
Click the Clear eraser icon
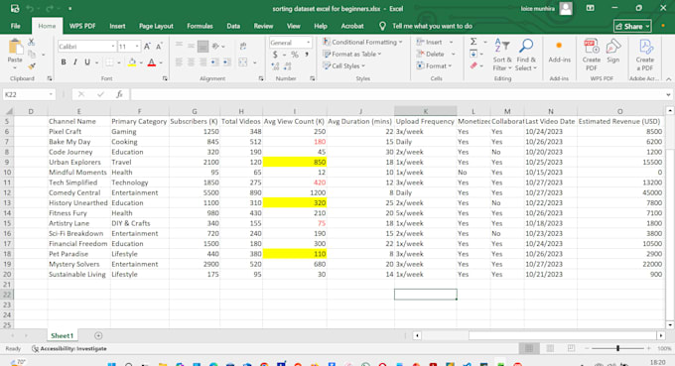click(x=473, y=65)
